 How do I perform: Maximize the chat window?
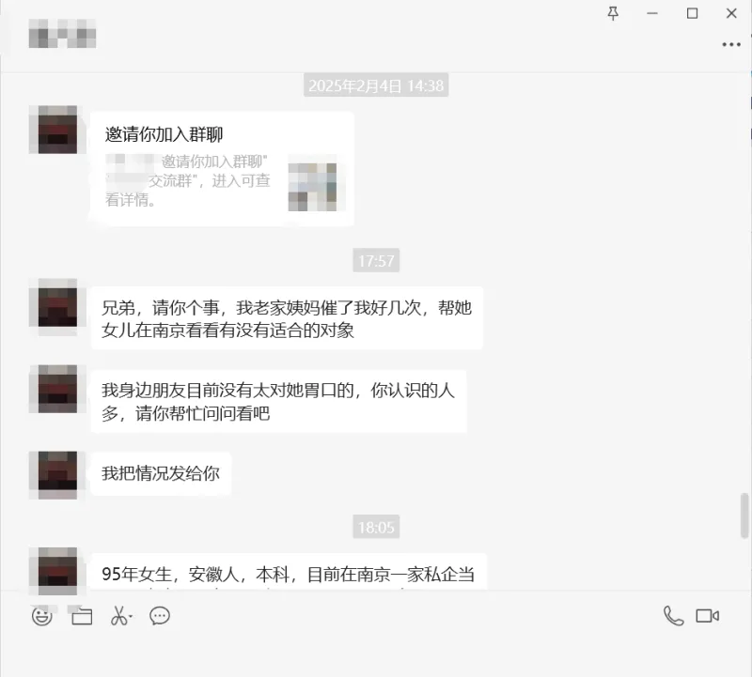pyautogui.click(x=692, y=13)
